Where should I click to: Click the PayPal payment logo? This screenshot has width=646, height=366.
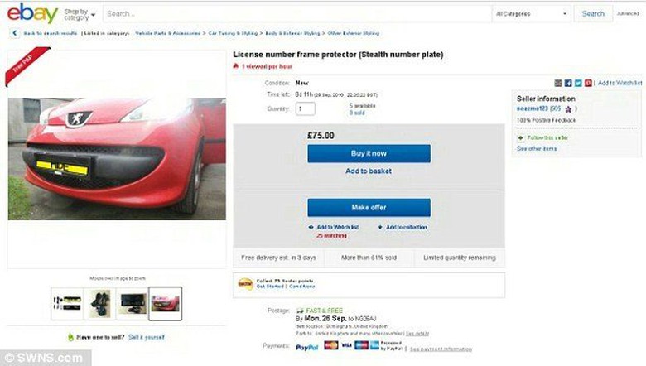(306, 346)
